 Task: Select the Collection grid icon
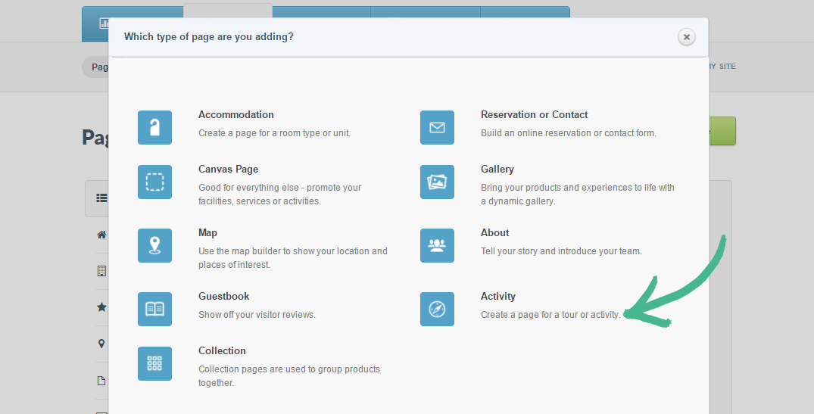154,363
